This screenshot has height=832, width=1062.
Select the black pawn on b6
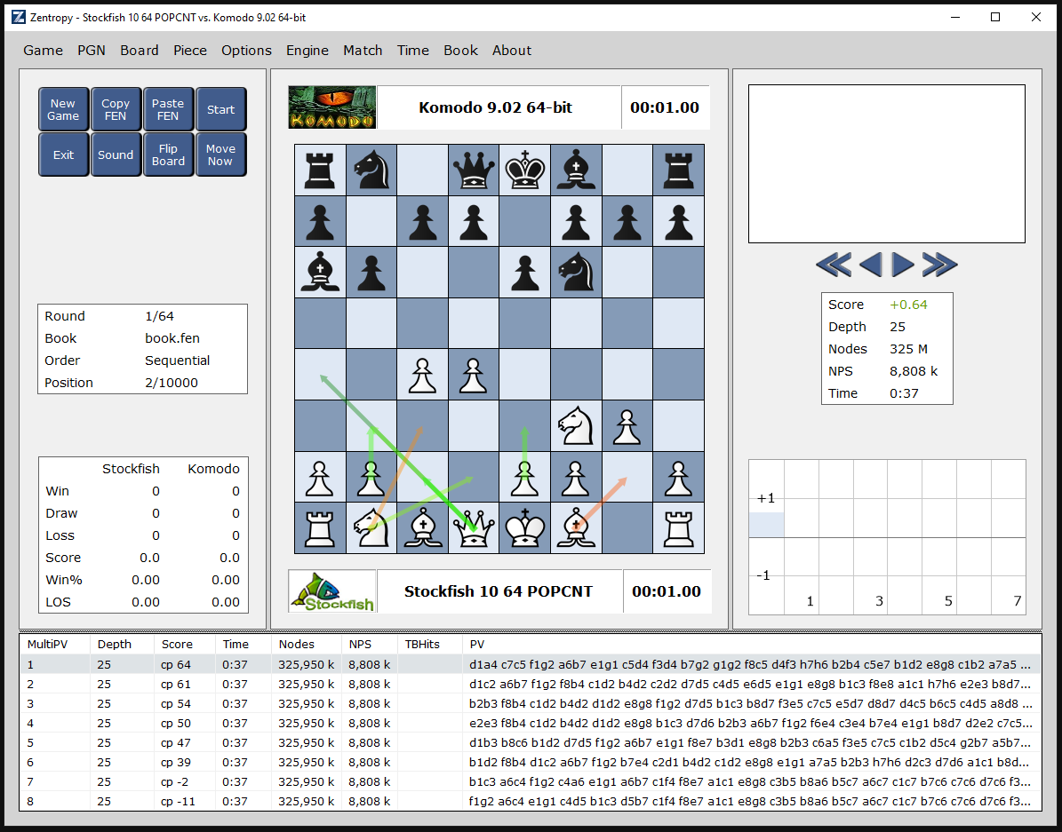[371, 272]
